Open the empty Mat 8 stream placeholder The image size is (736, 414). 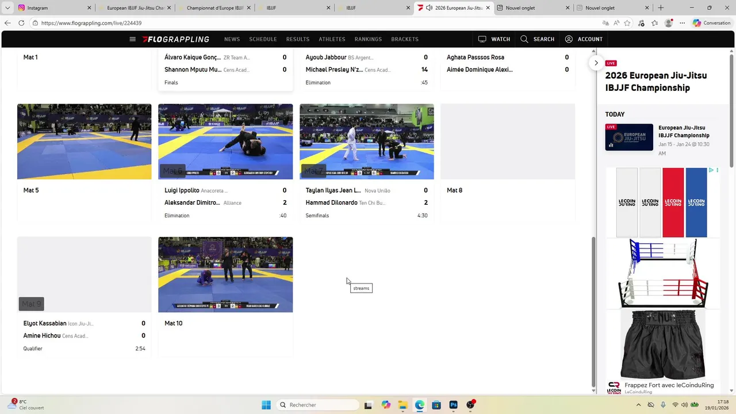click(508, 141)
